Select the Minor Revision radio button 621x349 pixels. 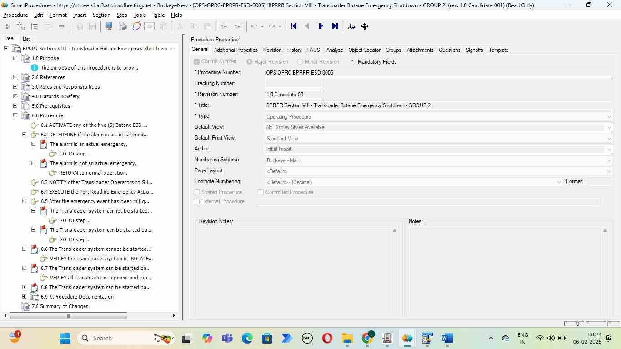(300, 62)
